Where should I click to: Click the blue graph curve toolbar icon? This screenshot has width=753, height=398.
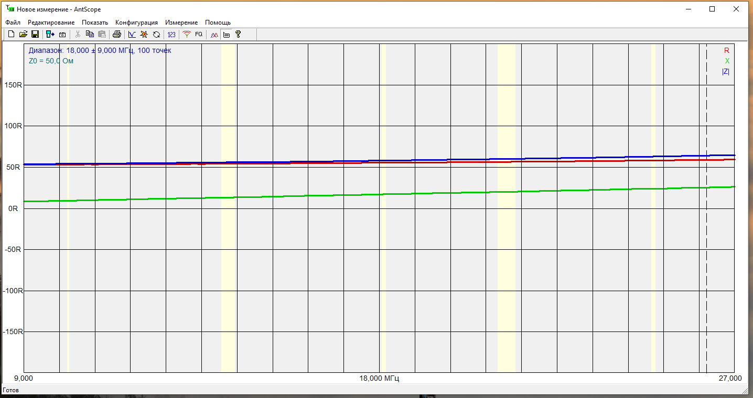tap(132, 35)
